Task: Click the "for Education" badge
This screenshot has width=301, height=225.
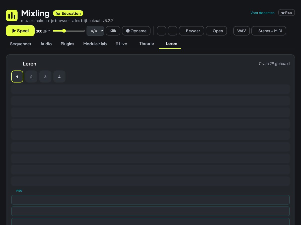Action: [68, 13]
